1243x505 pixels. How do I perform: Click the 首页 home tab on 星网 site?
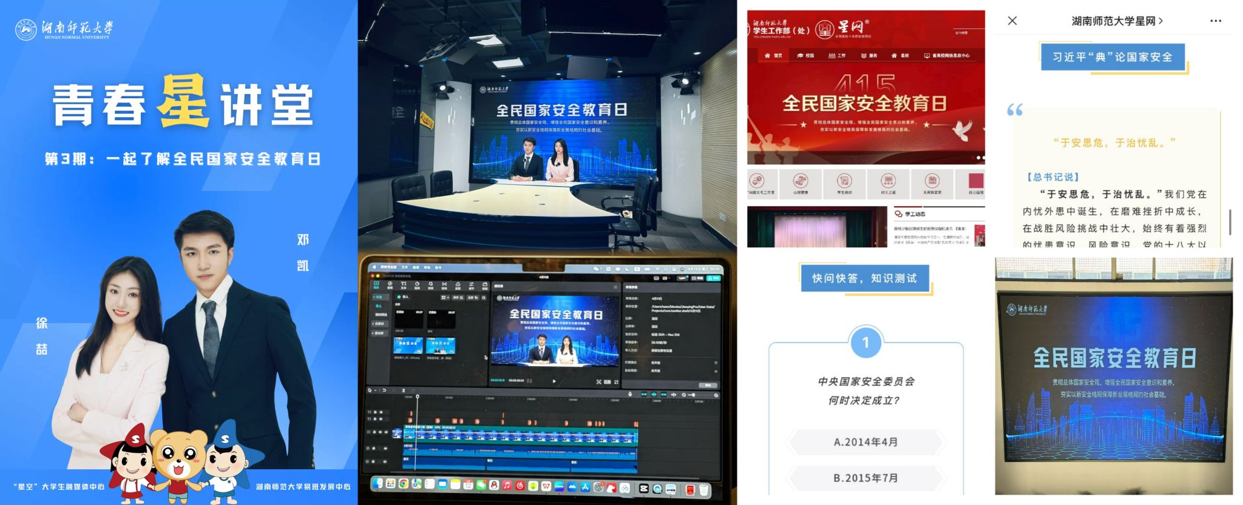click(x=773, y=56)
